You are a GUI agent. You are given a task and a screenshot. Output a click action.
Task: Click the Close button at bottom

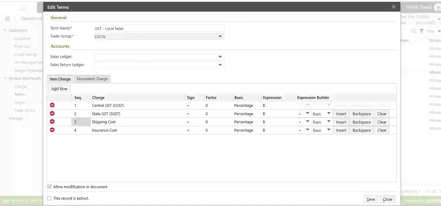(x=388, y=199)
